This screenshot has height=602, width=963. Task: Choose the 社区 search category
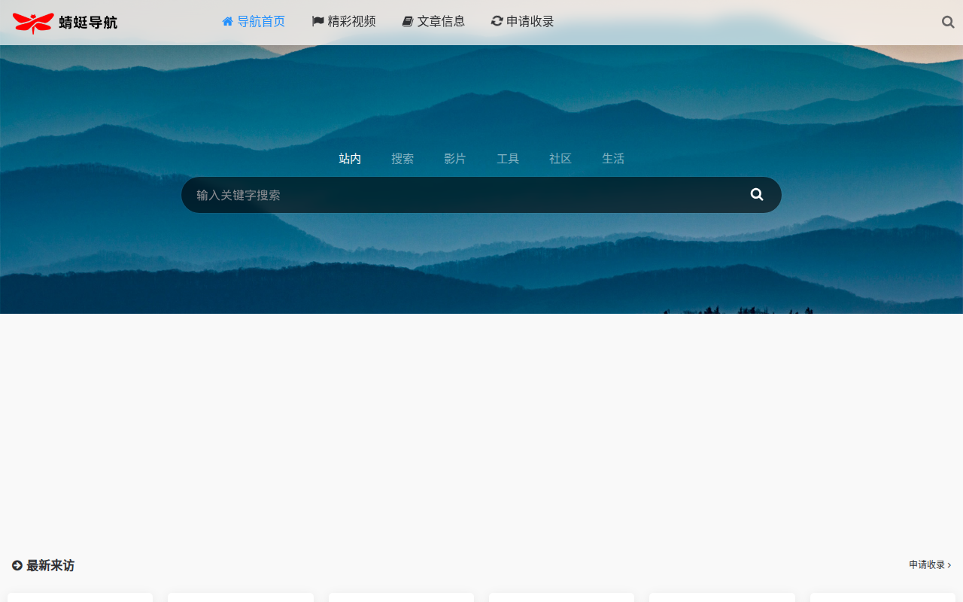point(560,159)
